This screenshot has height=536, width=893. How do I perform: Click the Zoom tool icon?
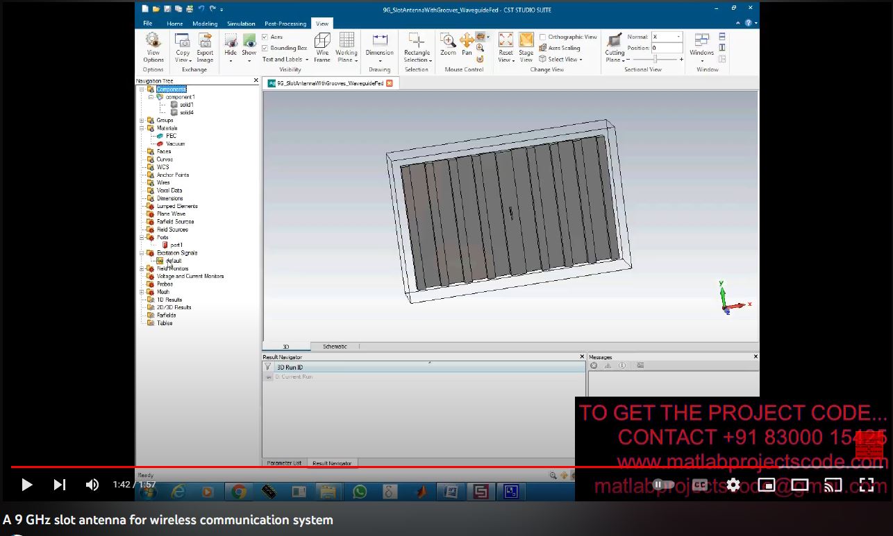pos(449,41)
